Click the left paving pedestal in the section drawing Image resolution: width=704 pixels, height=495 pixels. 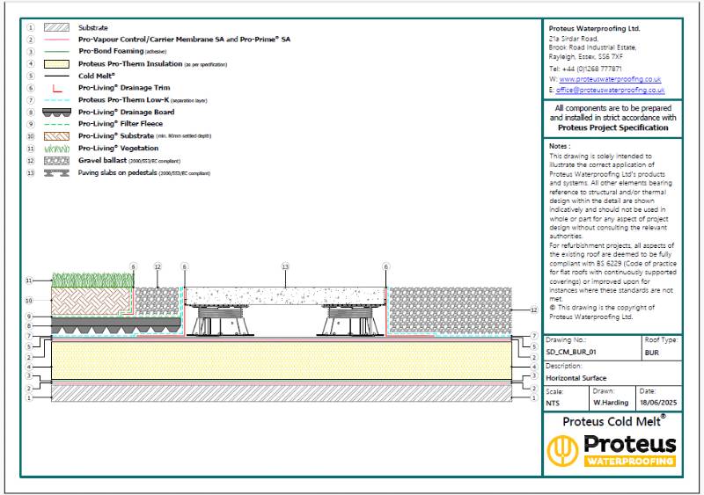pyautogui.click(x=222, y=321)
